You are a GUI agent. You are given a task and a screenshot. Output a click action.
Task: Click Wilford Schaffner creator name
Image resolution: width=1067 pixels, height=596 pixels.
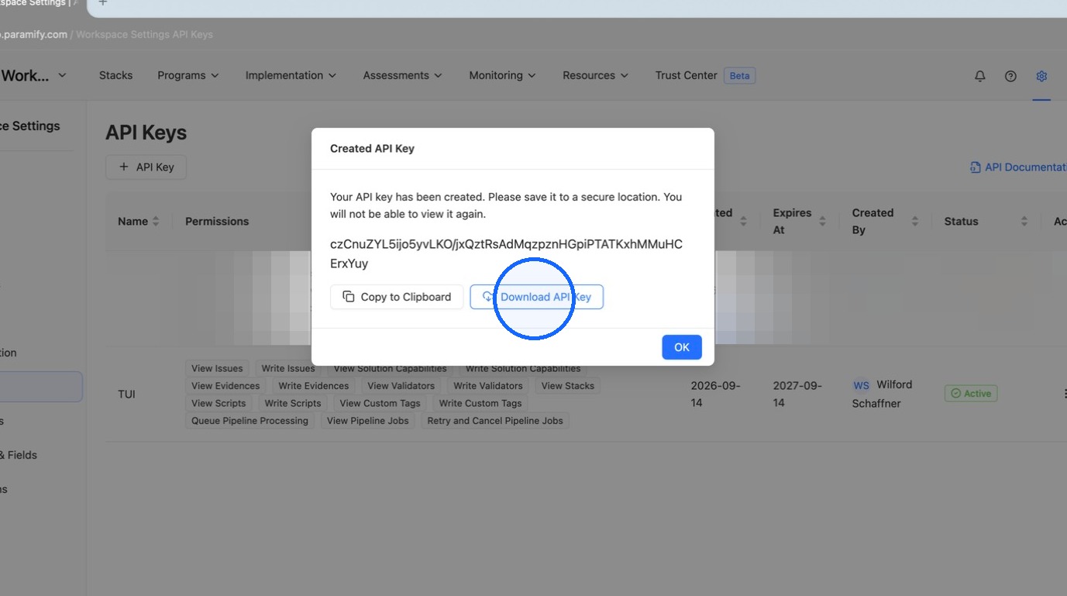882,394
